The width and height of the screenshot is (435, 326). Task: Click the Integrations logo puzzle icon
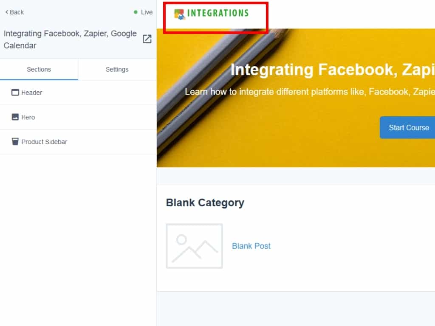179,14
